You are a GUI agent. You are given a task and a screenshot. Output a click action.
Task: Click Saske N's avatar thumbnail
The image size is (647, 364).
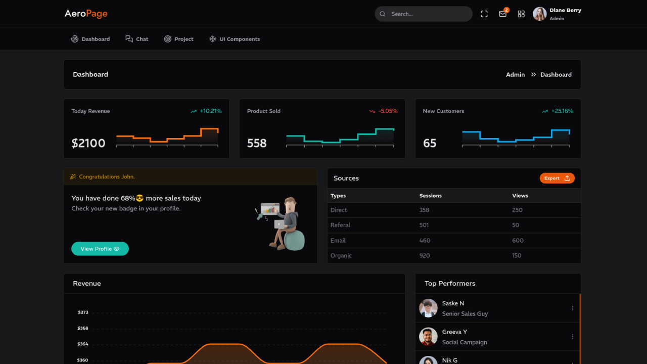(x=428, y=308)
